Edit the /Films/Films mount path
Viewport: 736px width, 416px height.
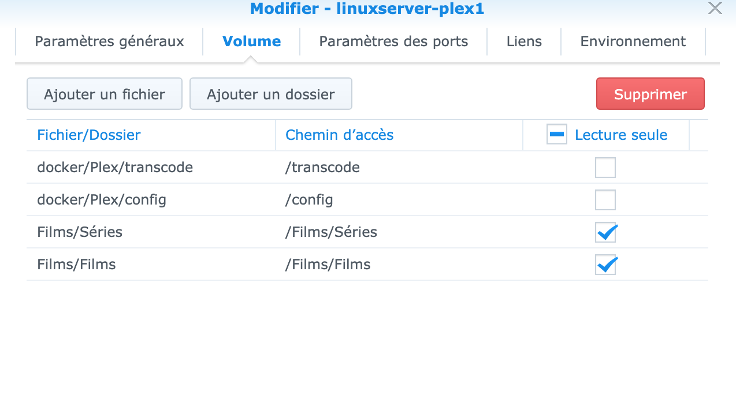click(328, 265)
